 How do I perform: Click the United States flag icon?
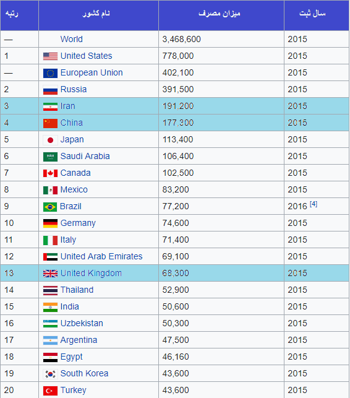coord(50,56)
